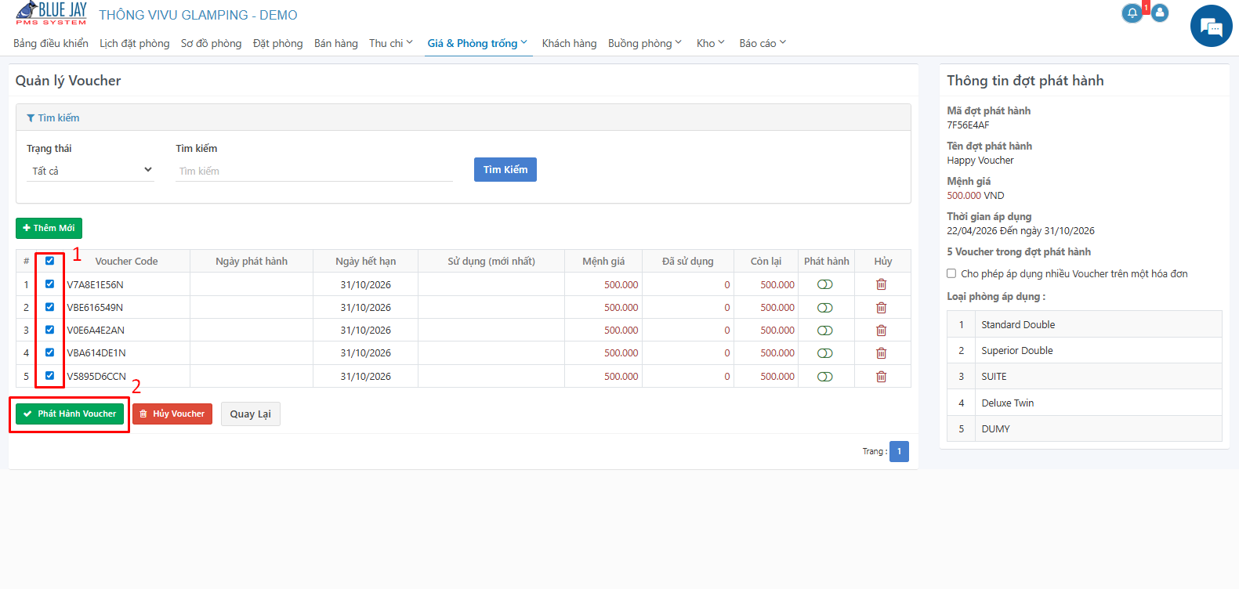Click the Quay Lại back button
This screenshot has height=589, width=1239.
coord(251,414)
